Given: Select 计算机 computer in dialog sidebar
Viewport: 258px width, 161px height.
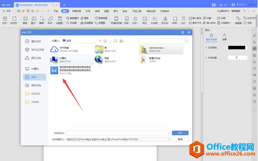Looking at the screenshot, I should click(x=35, y=69).
